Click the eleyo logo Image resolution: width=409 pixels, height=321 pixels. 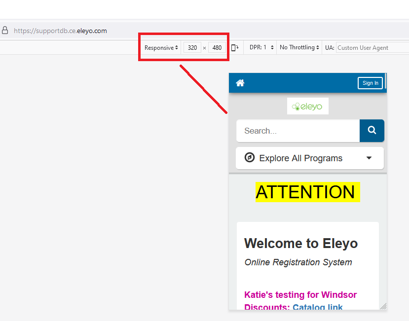[x=308, y=106]
